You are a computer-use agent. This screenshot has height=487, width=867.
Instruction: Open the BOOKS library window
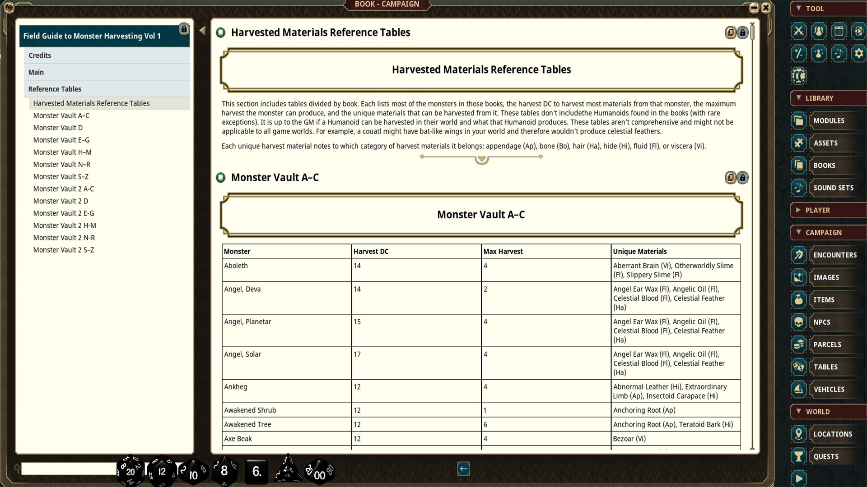[826, 165]
